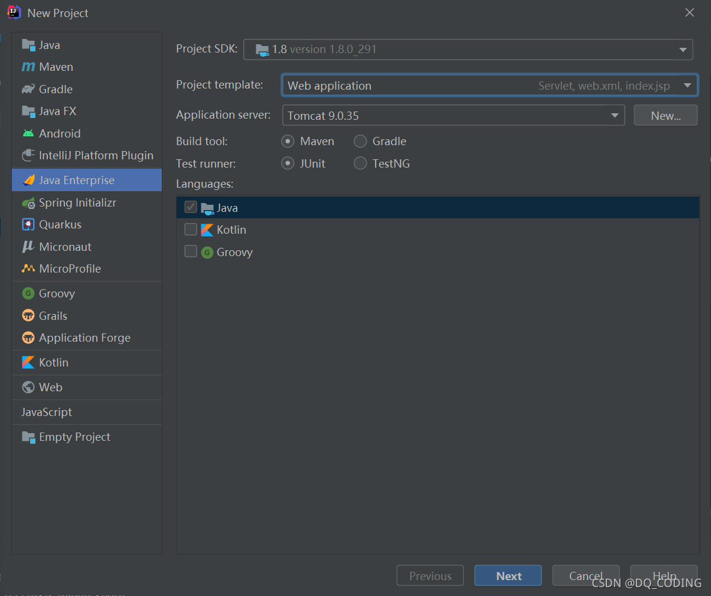The height and width of the screenshot is (596, 711).
Task: Click the Grails icon
Action: (28, 316)
